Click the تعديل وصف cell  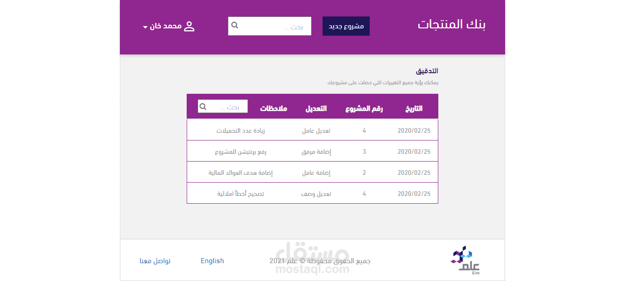(316, 194)
